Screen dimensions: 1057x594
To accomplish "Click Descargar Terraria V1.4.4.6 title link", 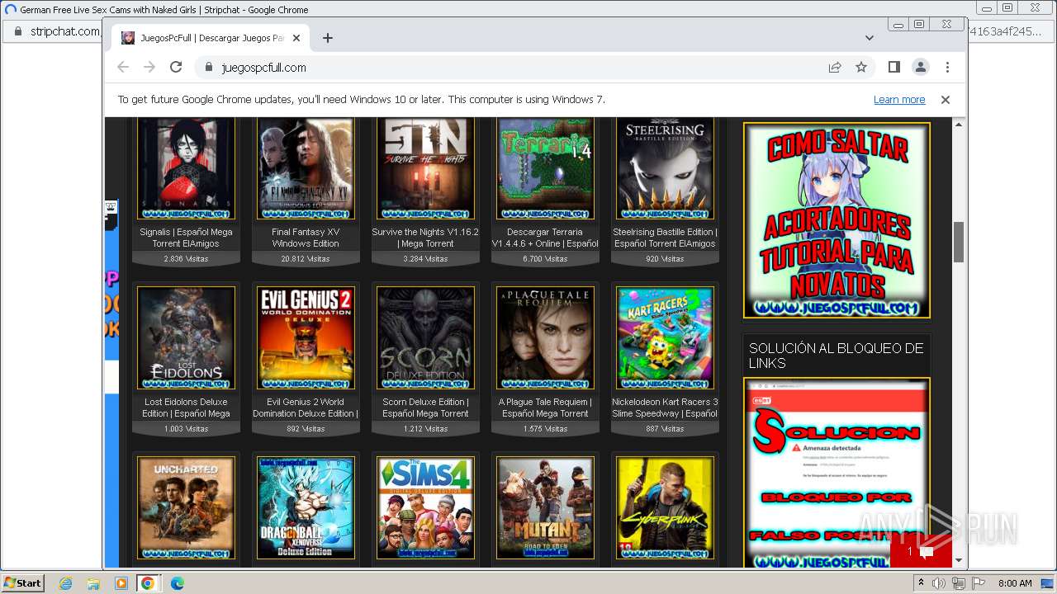I will tap(545, 238).
